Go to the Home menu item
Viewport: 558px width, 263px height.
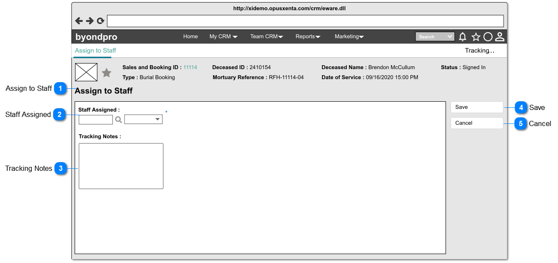[x=190, y=37]
